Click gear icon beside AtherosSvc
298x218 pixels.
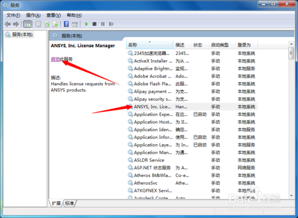coord(131,183)
